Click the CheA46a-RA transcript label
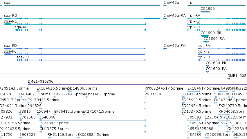The image size is (247, 139). 174,16
